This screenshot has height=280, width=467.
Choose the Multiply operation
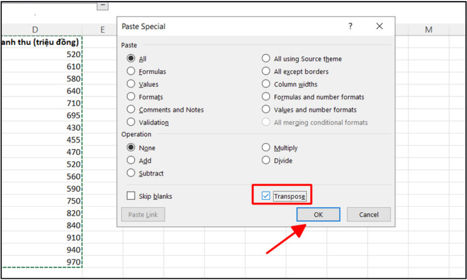266,148
